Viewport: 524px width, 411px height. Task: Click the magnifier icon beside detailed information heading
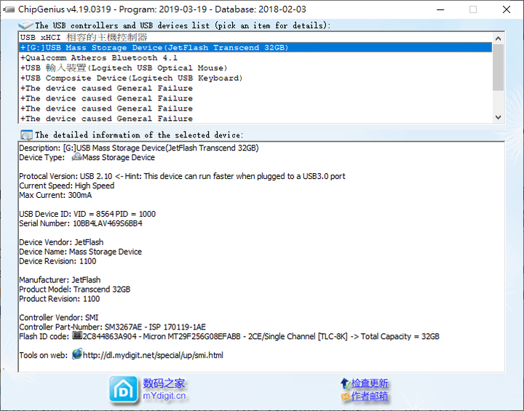point(26,135)
